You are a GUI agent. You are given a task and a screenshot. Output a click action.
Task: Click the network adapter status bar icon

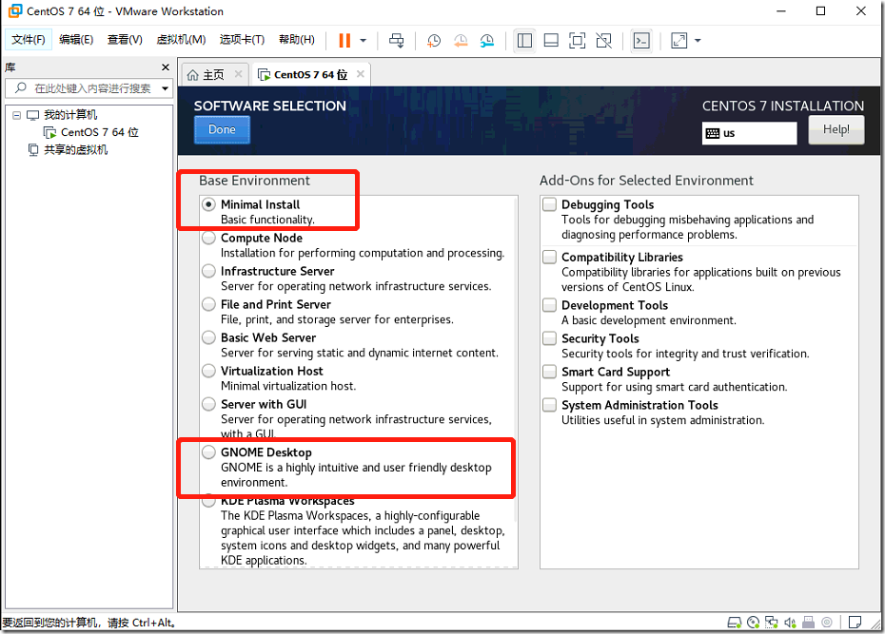(x=772, y=623)
